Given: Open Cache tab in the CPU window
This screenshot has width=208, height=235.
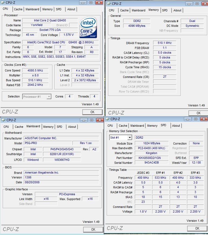Looking at the screenshot, I should point(18,9).
